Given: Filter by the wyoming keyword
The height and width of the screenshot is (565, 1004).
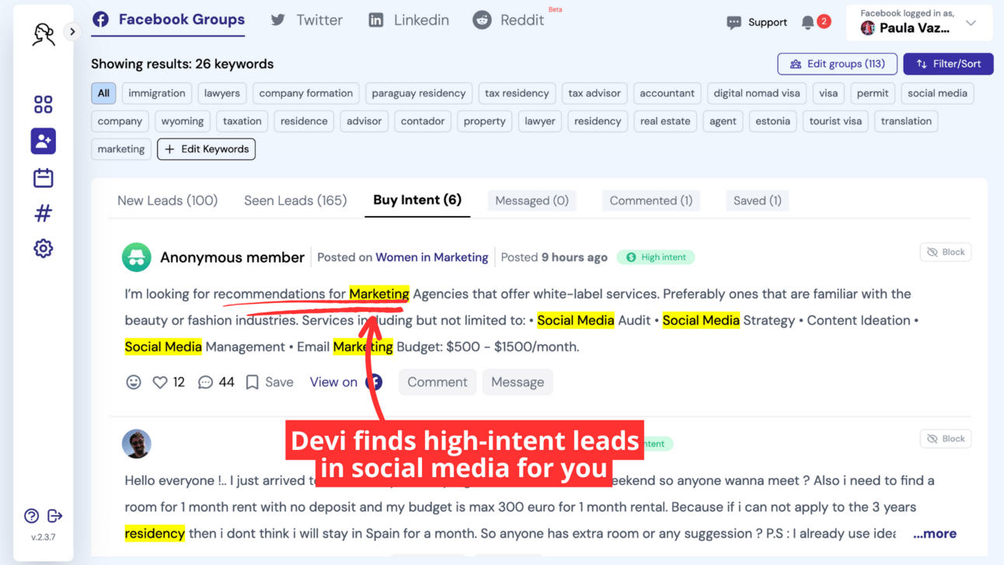Looking at the screenshot, I should (183, 121).
